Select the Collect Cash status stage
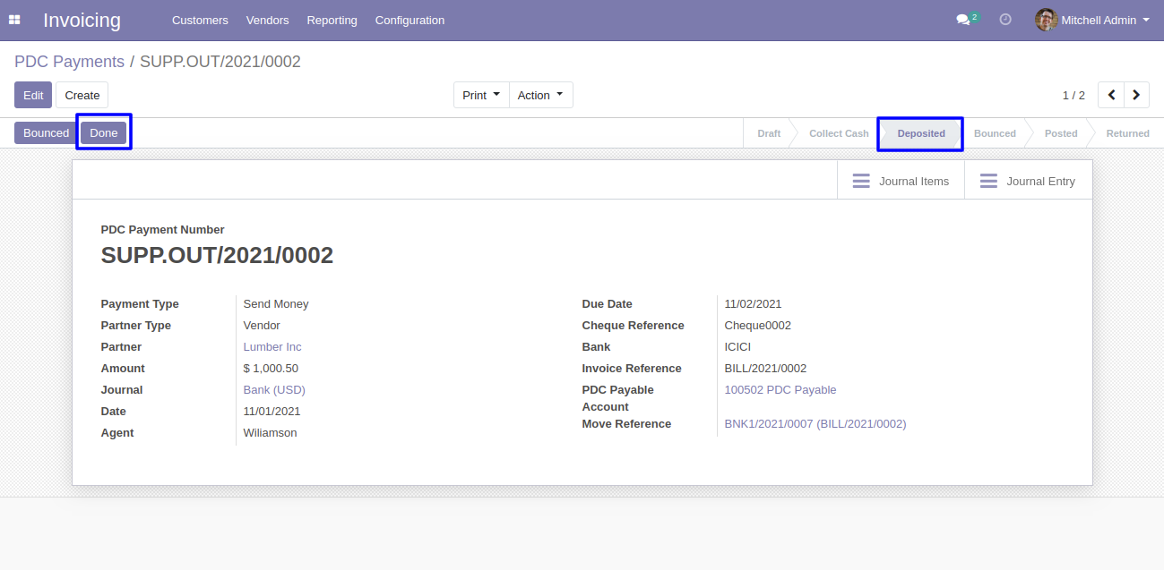This screenshot has width=1164, height=570. pos(839,133)
